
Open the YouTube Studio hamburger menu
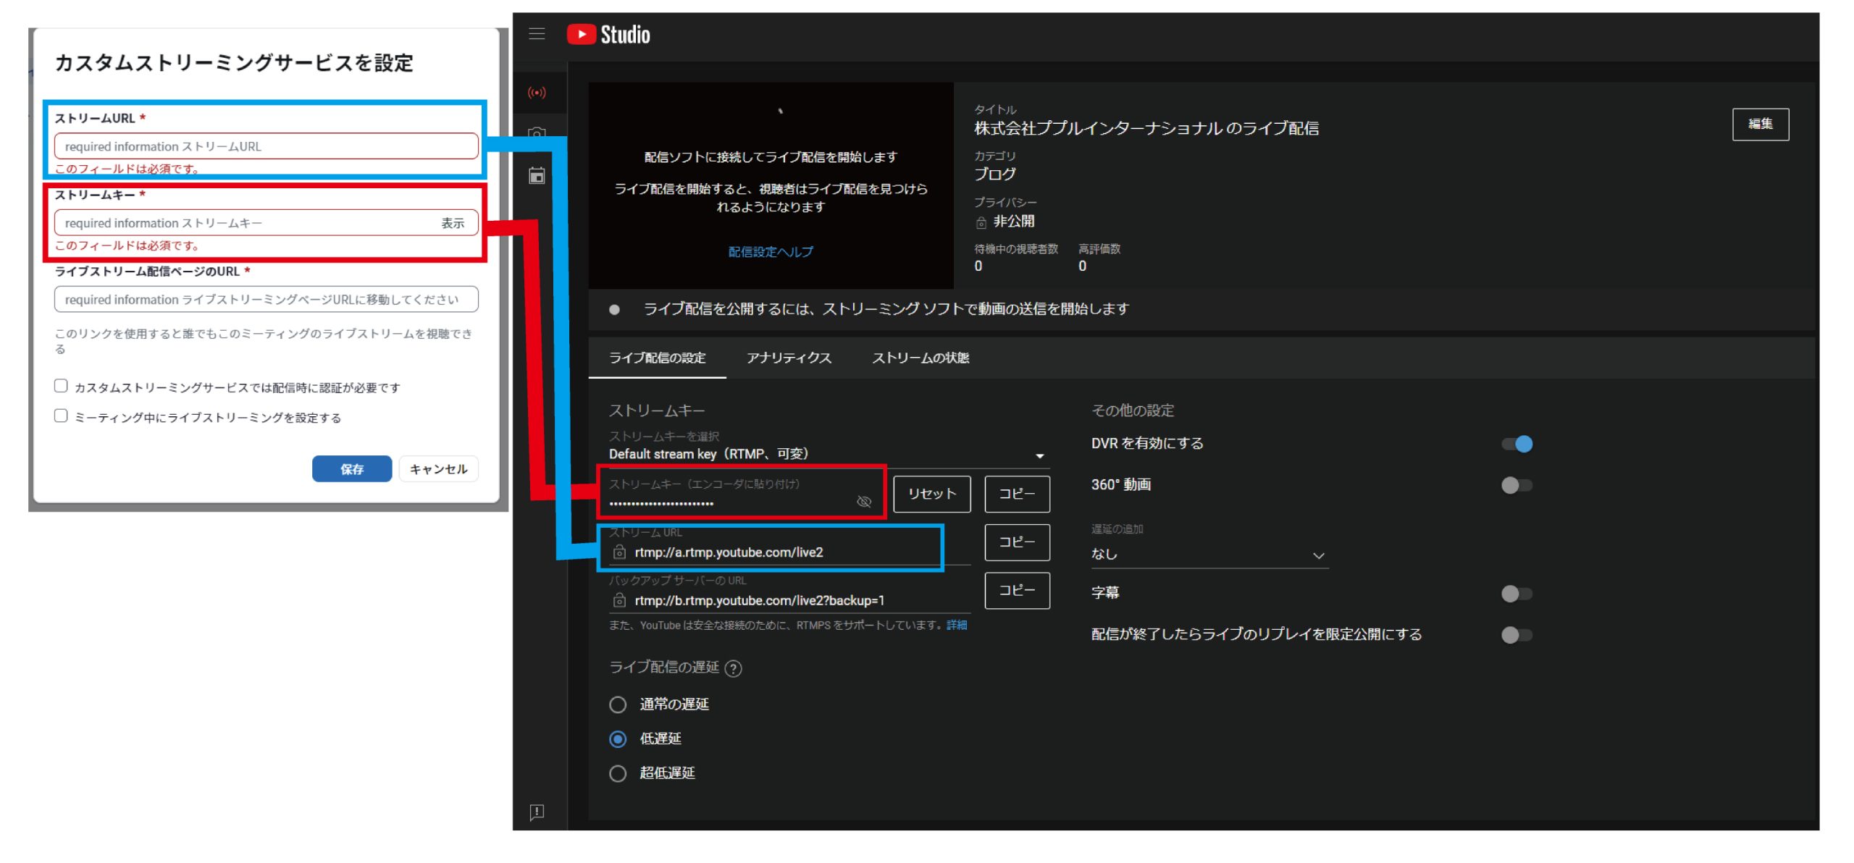537,33
